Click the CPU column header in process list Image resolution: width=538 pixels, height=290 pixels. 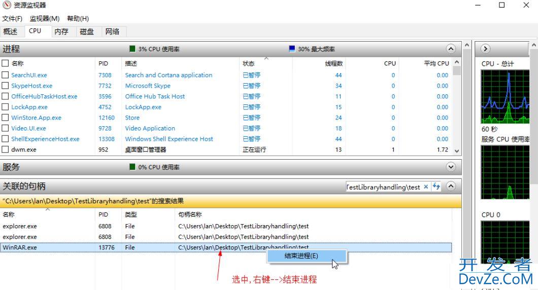click(x=390, y=63)
